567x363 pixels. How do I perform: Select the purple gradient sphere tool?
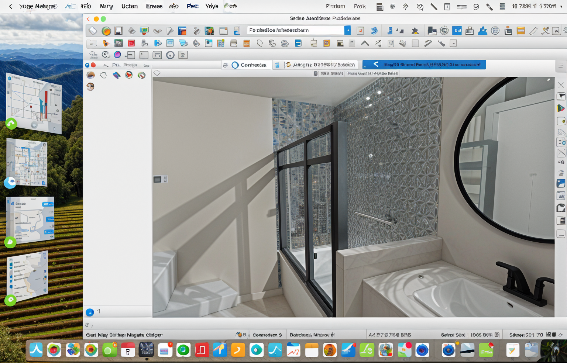(x=117, y=55)
